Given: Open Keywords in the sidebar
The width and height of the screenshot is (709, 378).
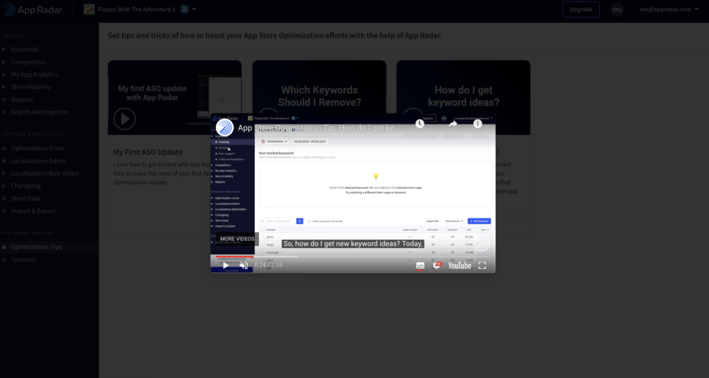Looking at the screenshot, I should pos(25,49).
